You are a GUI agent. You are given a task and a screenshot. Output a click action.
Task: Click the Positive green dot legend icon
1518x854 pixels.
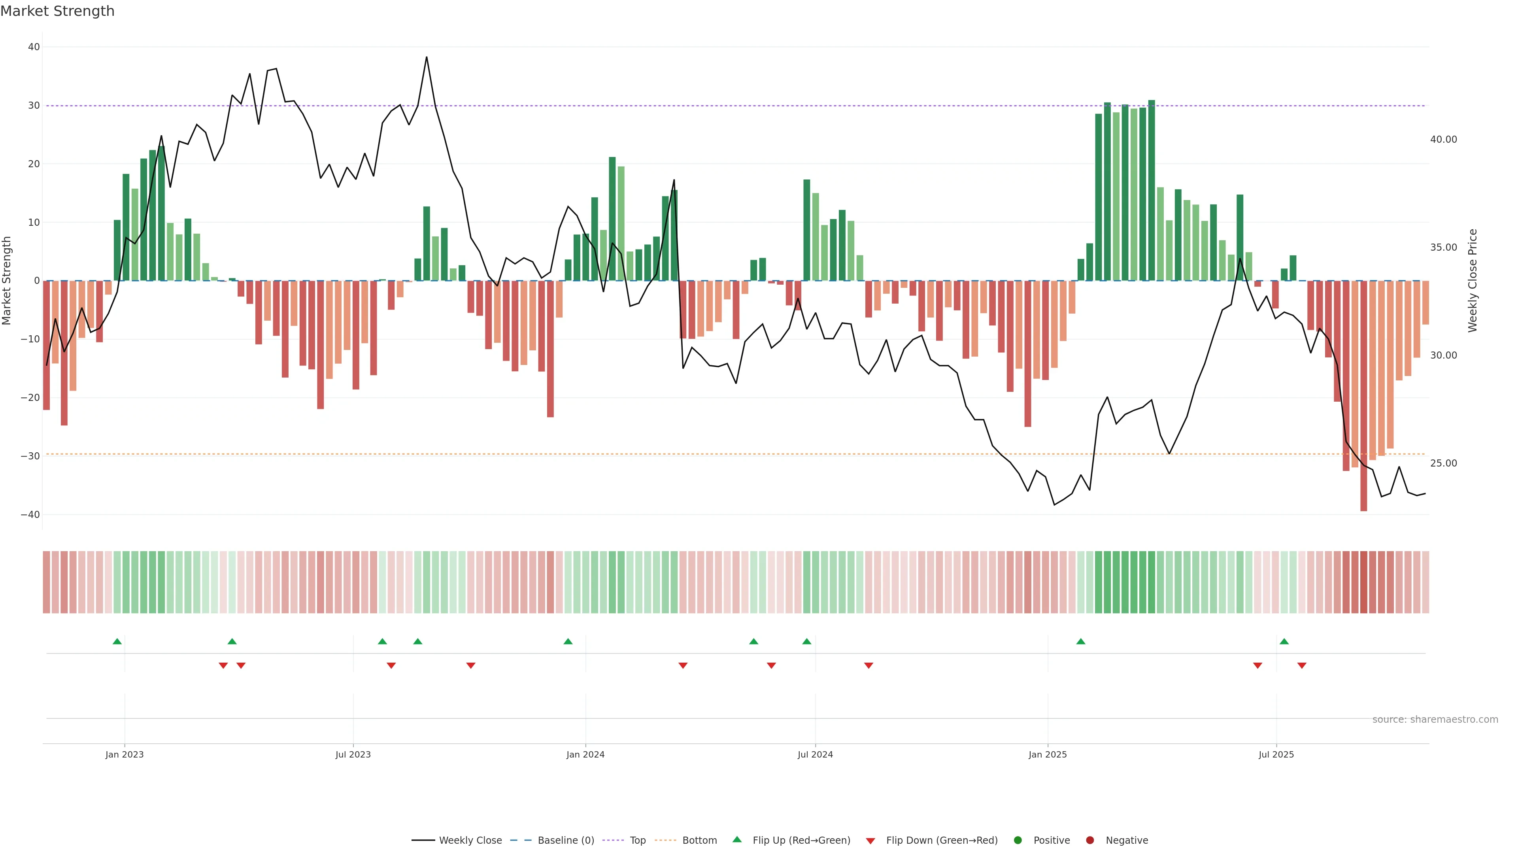click(1018, 841)
